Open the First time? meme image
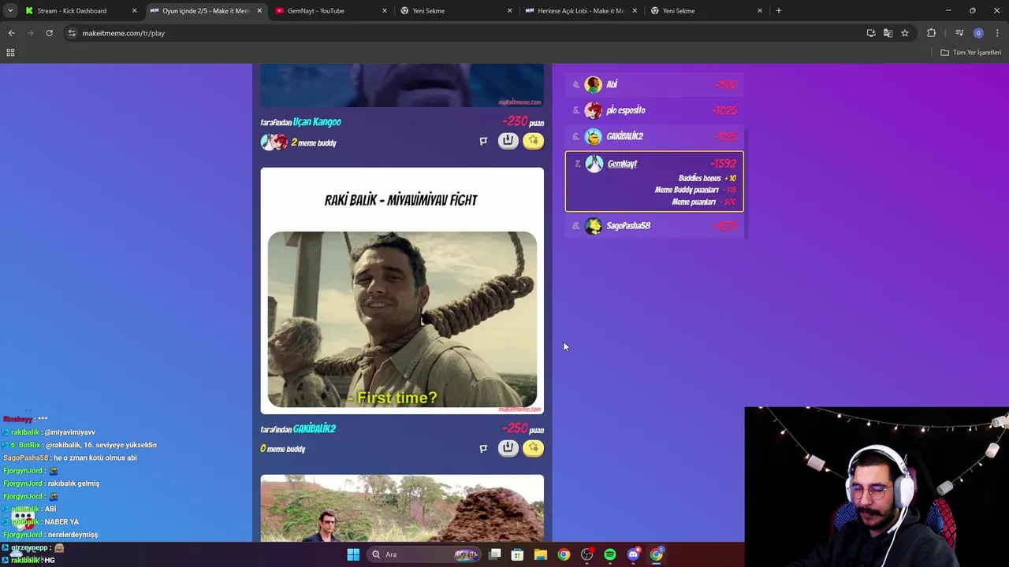This screenshot has width=1009, height=567. (402, 319)
